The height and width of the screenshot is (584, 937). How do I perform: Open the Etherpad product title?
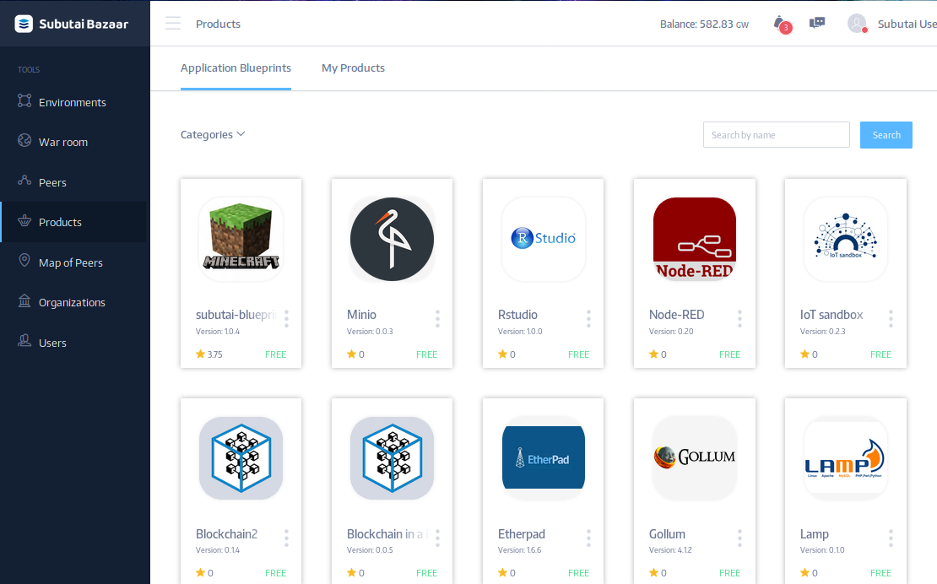tap(521, 534)
